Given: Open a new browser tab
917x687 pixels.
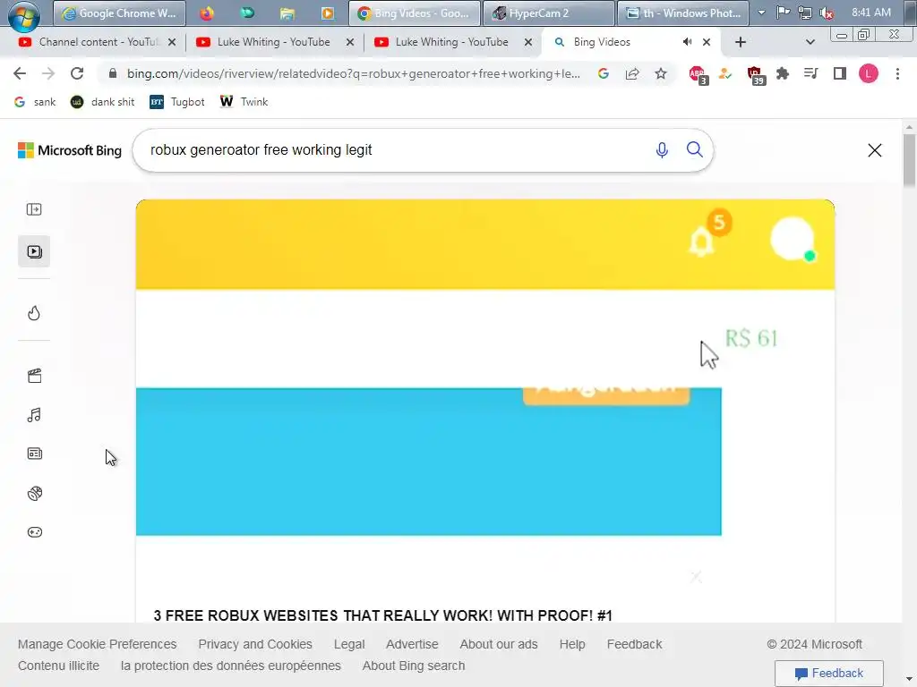Looking at the screenshot, I should pos(741,42).
